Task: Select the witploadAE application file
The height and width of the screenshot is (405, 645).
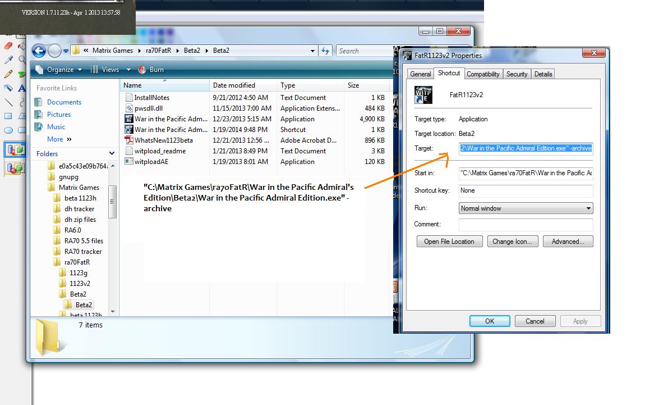Action: click(x=151, y=162)
